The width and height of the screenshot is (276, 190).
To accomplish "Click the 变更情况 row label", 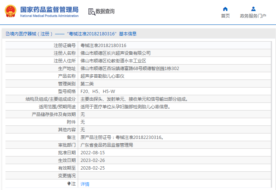I will [x=67, y=176].
